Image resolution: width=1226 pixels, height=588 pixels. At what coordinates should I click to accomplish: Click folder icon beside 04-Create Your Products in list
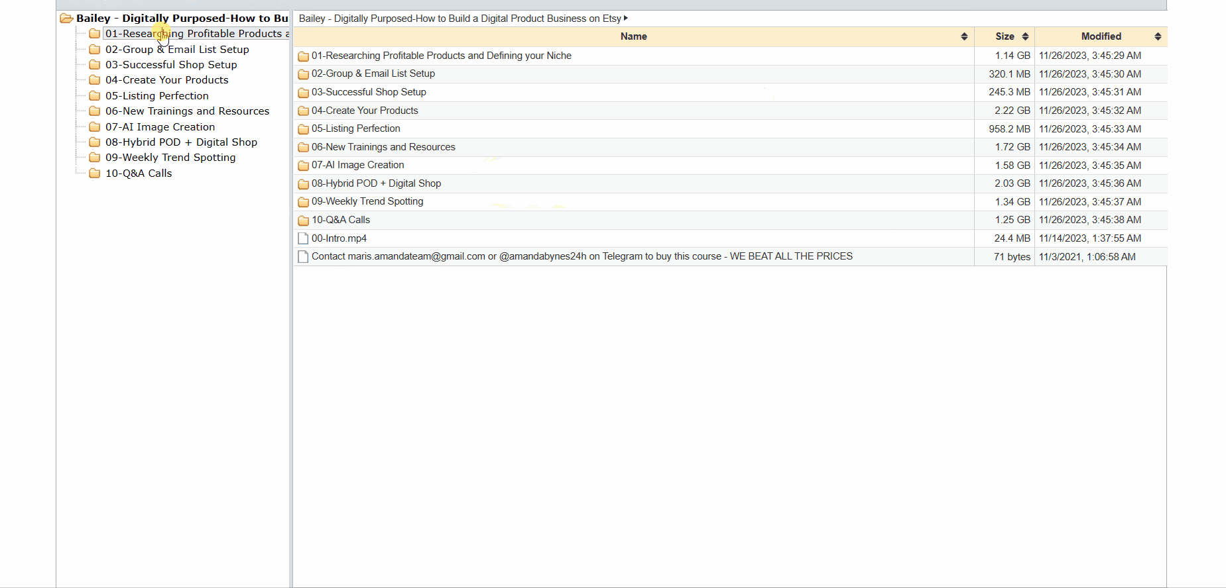(303, 111)
